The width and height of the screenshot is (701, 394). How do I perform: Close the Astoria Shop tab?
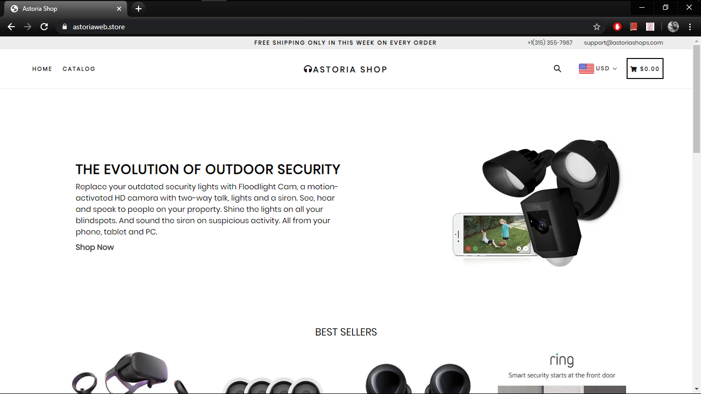point(119,9)
